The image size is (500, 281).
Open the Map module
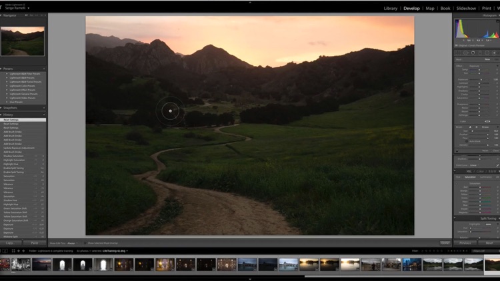click(430, 8)
